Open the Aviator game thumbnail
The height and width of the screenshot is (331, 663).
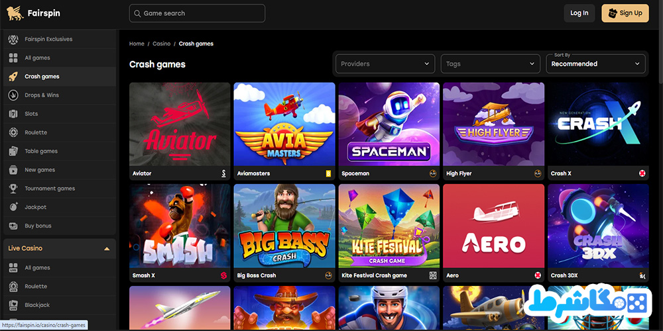[180, 124]
